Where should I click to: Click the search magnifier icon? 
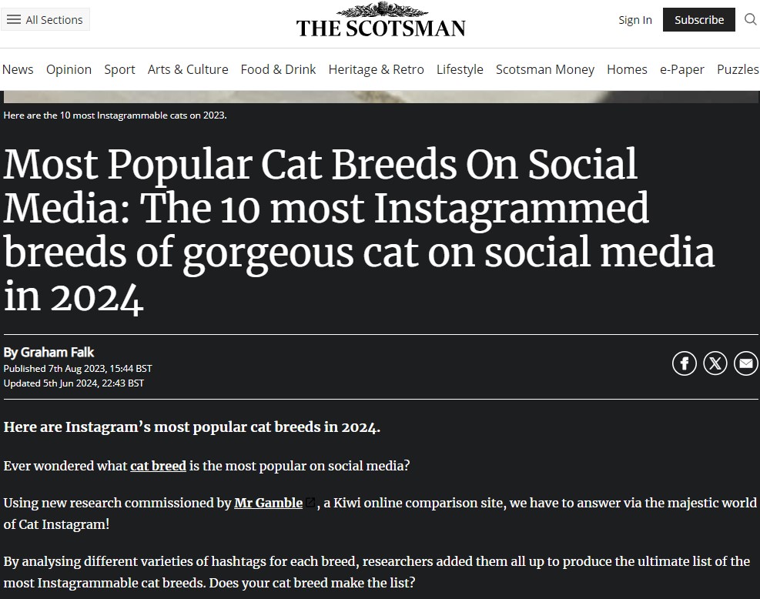751,19
